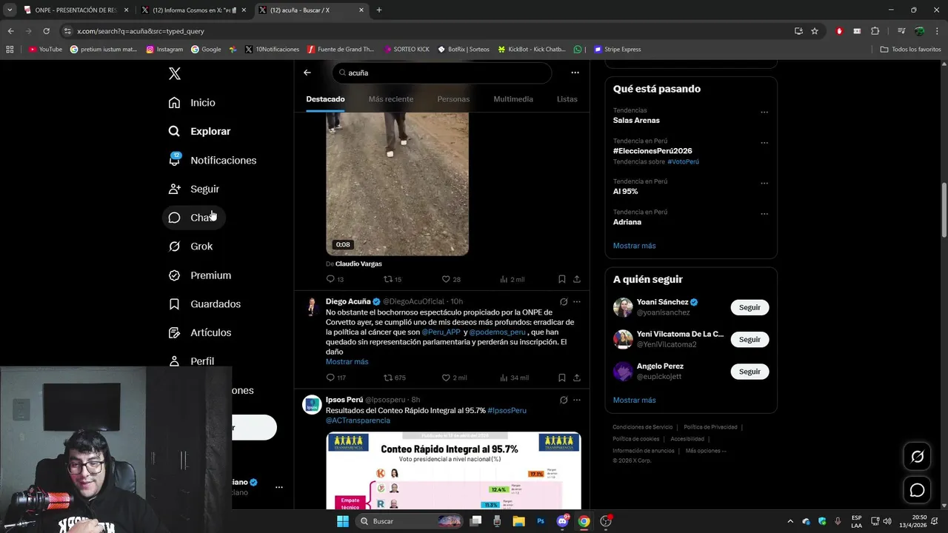Screen dimensions: 948x533
Task: Open Seguir in sidebar
Action: click(194, 189)
